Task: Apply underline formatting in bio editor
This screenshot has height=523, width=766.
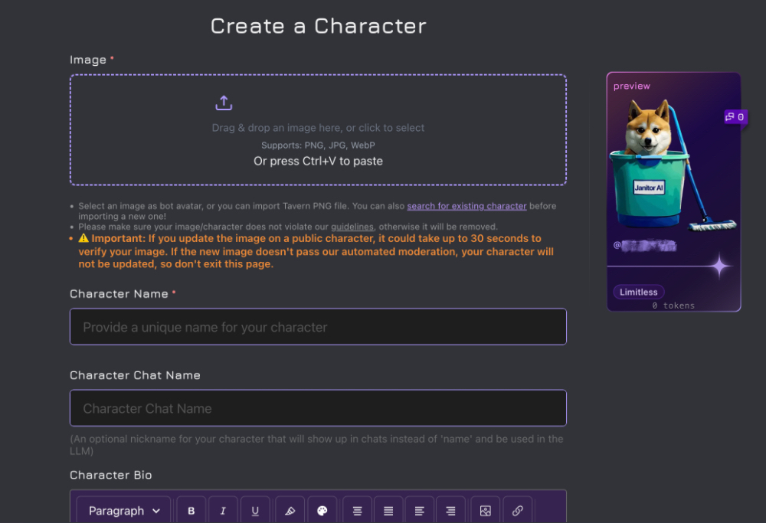Action: coord(255,511)
